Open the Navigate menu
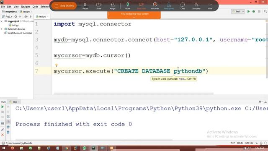This screenshot has height=151, width=268. 26,7
